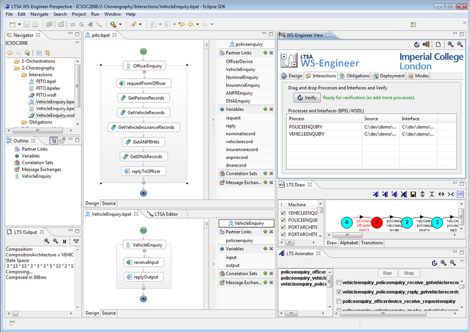Uncheck the VEHICLEENQU machine checkbox
470x332 pixels.
283,213
